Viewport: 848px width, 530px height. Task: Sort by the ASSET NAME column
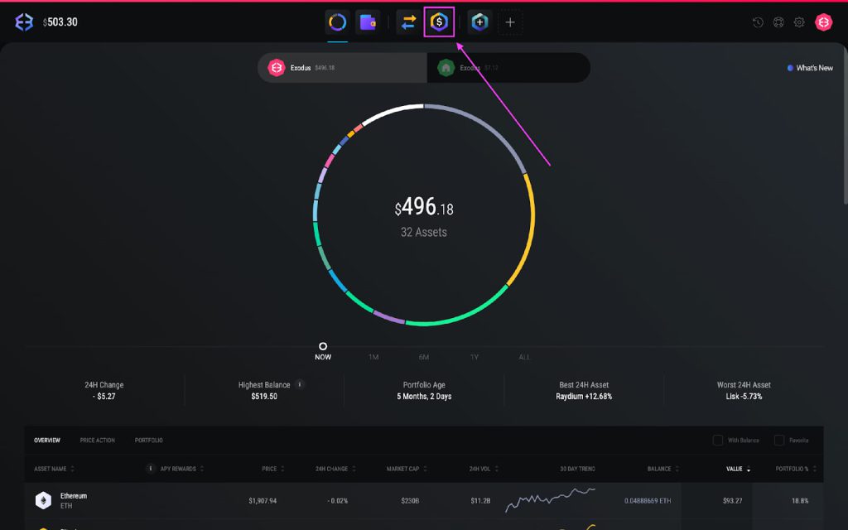pyautogui.click(x=54, y=469)
